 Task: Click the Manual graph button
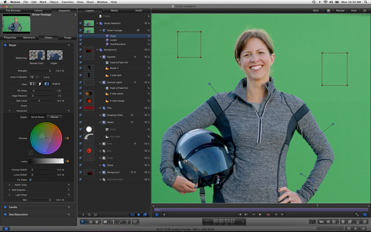(x=54, y=116)
